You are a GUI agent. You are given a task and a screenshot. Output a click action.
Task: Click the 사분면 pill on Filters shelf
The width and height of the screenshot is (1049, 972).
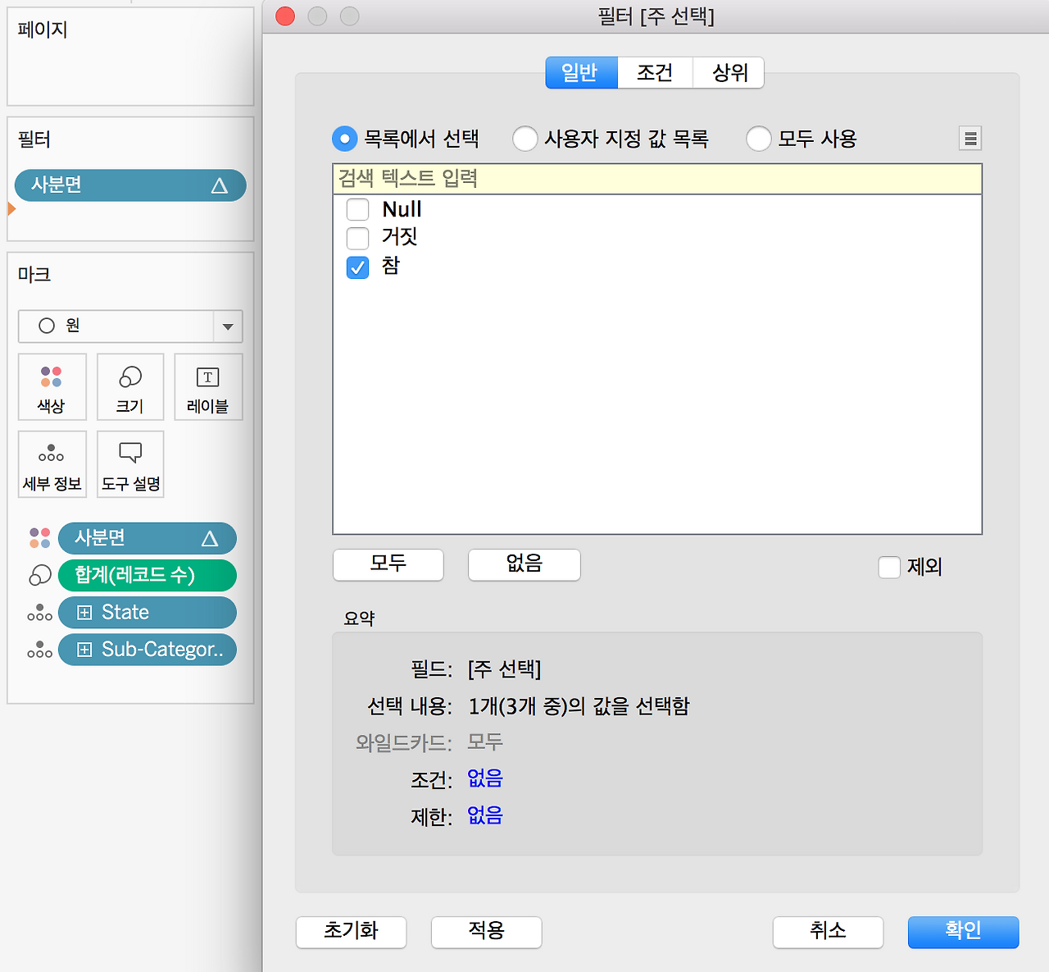(130, 185)
